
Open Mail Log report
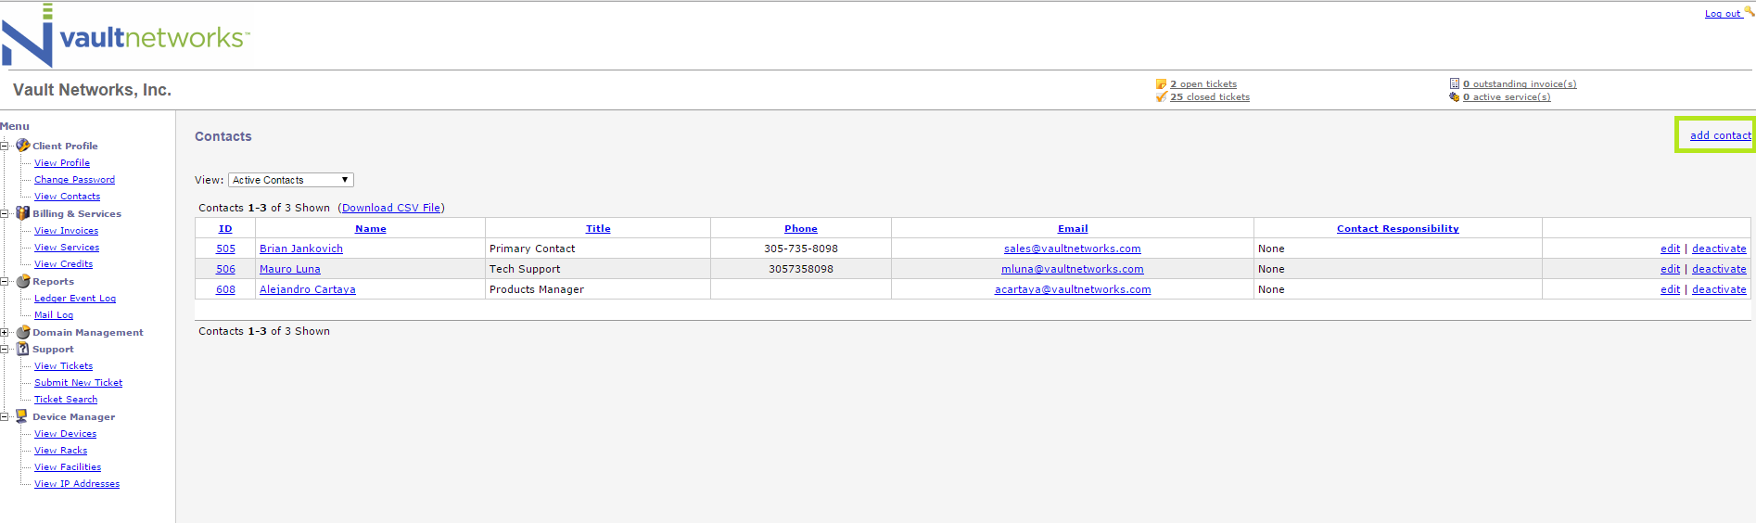(x=54, y=315)
